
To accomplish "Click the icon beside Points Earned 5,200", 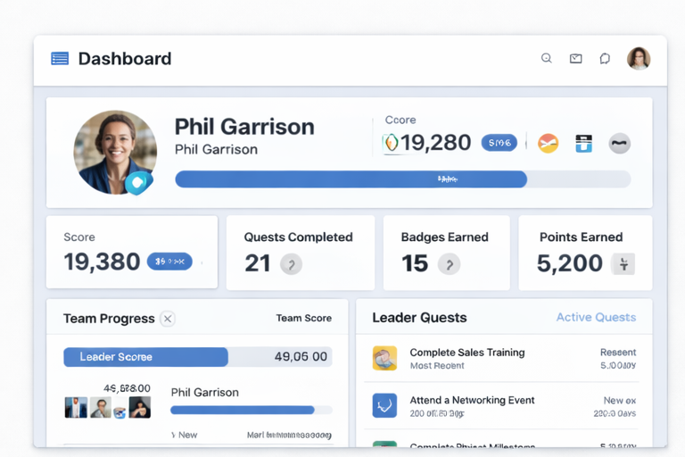I will click(623, 263).
